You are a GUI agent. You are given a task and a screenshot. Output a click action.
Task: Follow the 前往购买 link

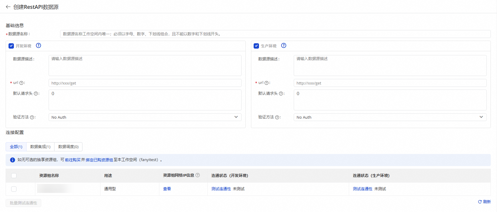(73, 160)
